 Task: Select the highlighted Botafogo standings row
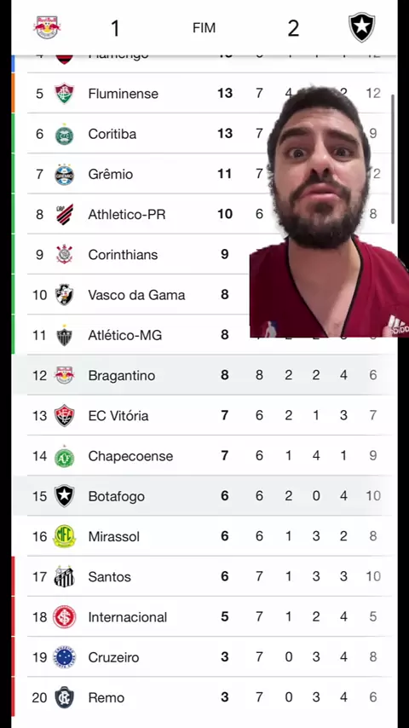[x=204, y=496]
